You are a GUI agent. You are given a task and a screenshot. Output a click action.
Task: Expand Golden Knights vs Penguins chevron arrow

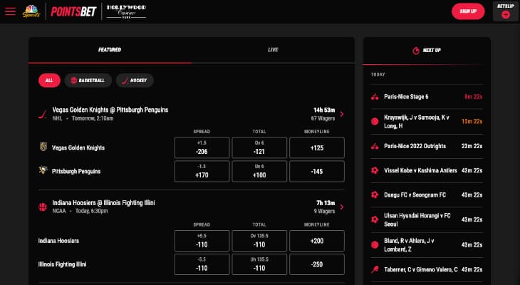342,114
